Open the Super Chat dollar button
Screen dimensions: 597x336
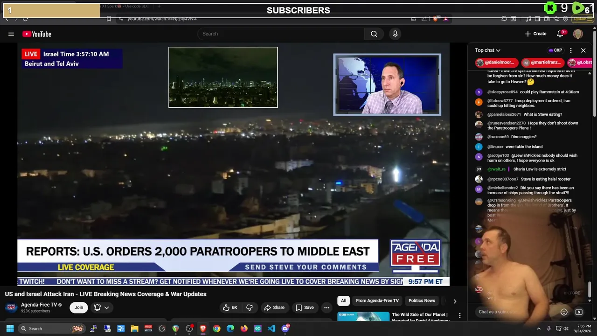pyautogui.click(x=579, y=312)
